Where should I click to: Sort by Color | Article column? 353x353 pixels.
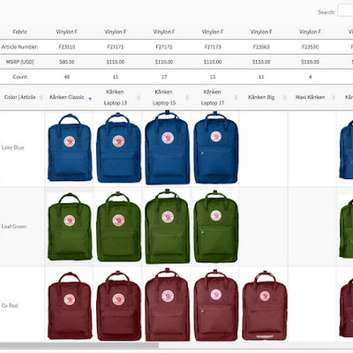[22, 97]
